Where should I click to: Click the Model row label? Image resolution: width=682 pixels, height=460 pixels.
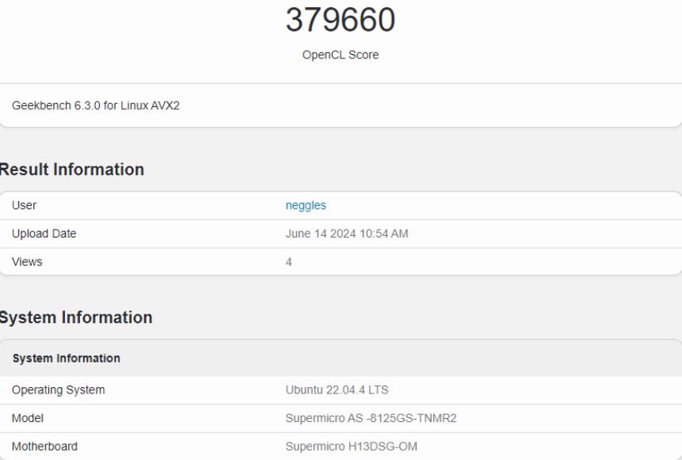28,418
